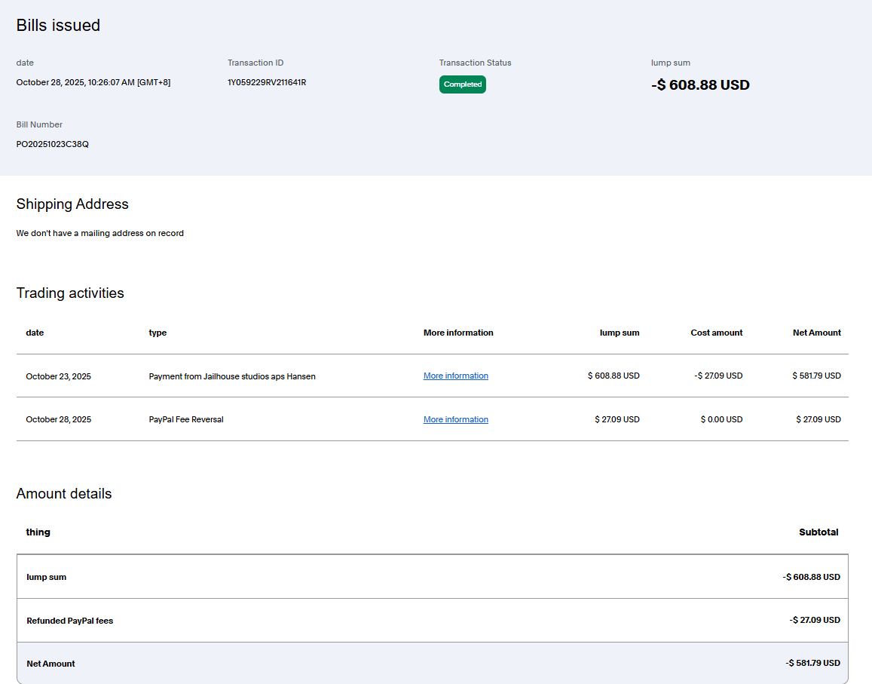This screenshot has height=684, width=872.
Task: Click the October 23, 2025 date cell
Action: [58, 376]
